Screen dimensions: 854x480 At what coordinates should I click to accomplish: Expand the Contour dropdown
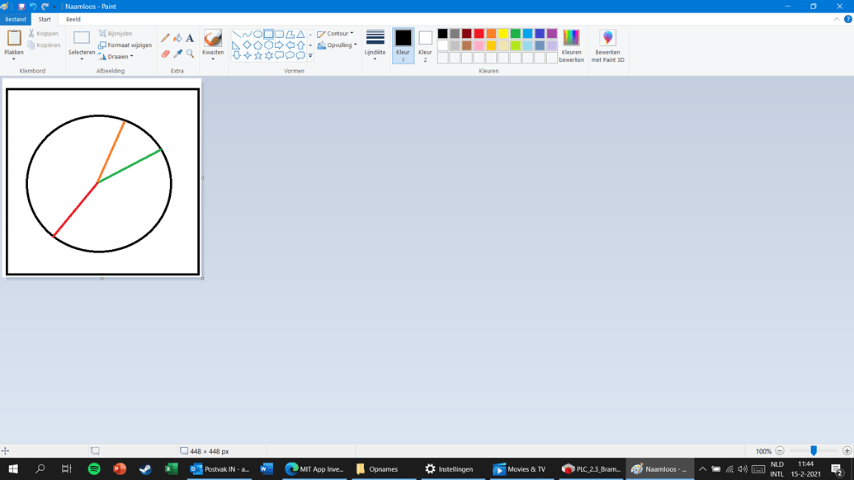pos(336,34)
